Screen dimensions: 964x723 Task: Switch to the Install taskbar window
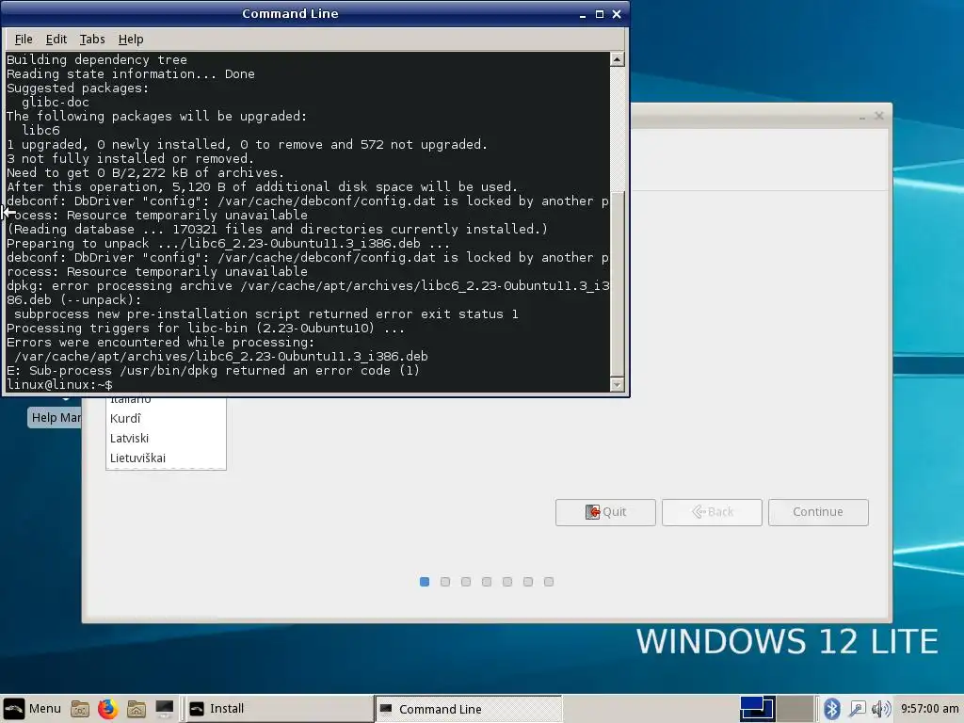click(280, 709)
